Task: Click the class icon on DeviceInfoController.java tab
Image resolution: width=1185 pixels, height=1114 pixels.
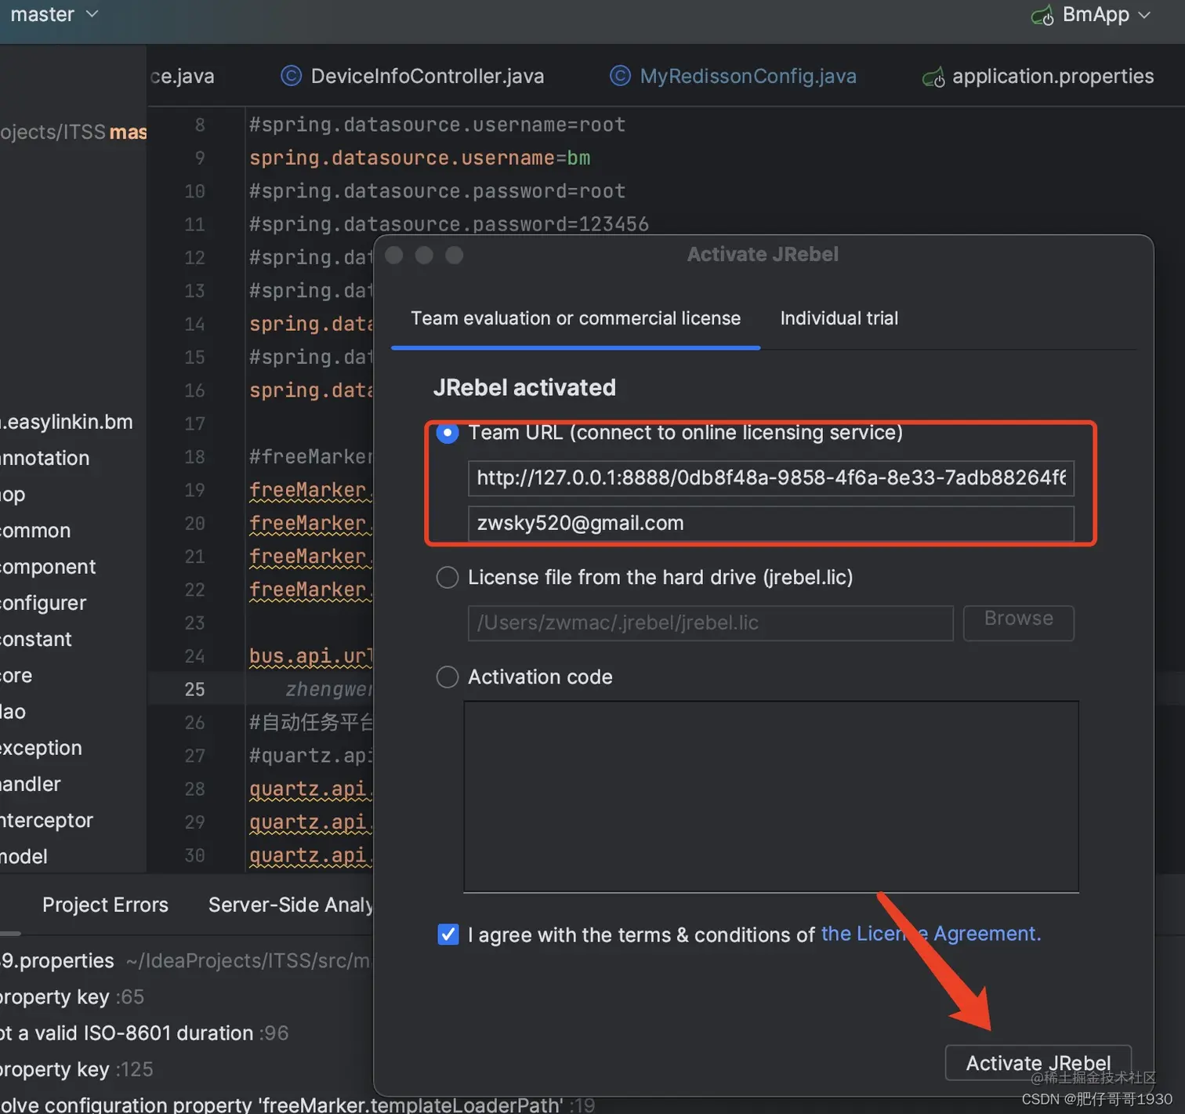Action: pyautogui.click(x=291, y=76)
